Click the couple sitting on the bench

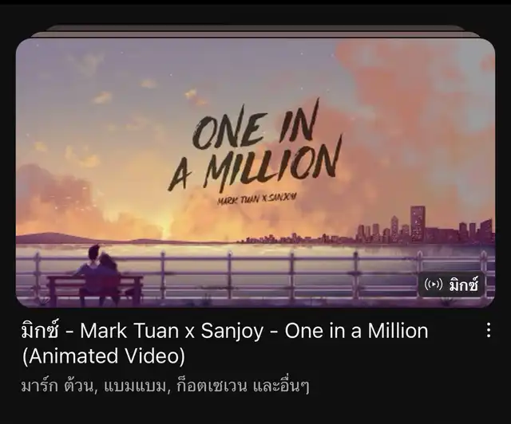point(97,267)
